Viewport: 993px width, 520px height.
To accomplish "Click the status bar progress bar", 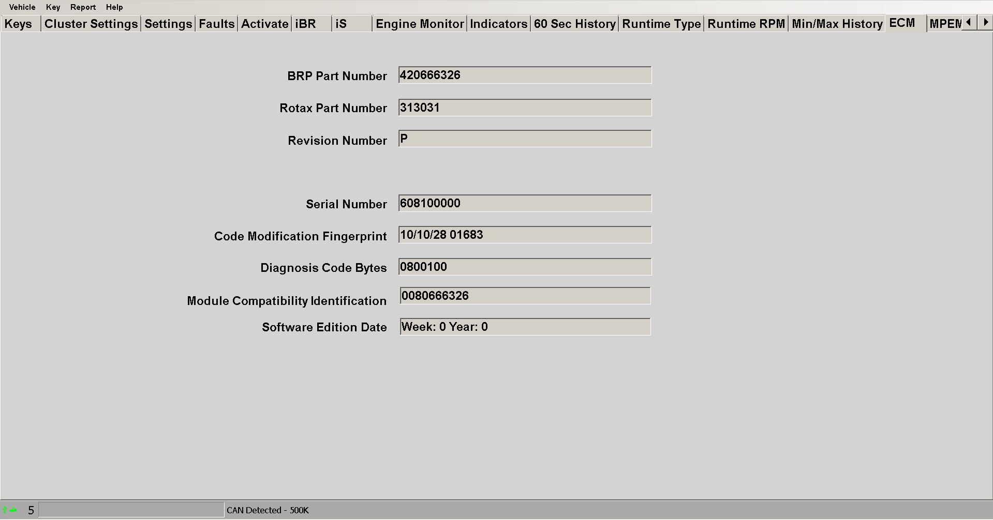I will point(131,510).
